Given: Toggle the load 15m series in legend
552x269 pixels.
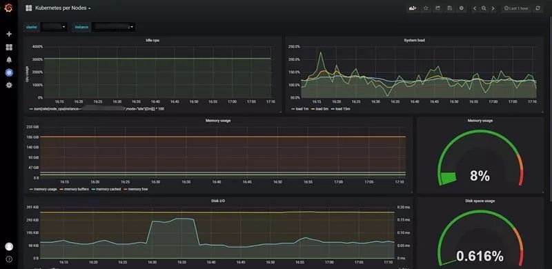Looking at the screenshot, I should (341, 109).
